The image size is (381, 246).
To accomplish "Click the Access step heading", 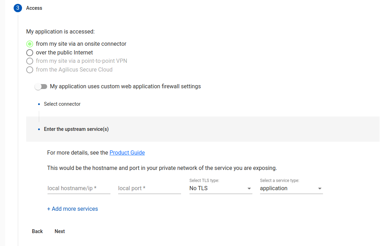I will pos(34,8).
